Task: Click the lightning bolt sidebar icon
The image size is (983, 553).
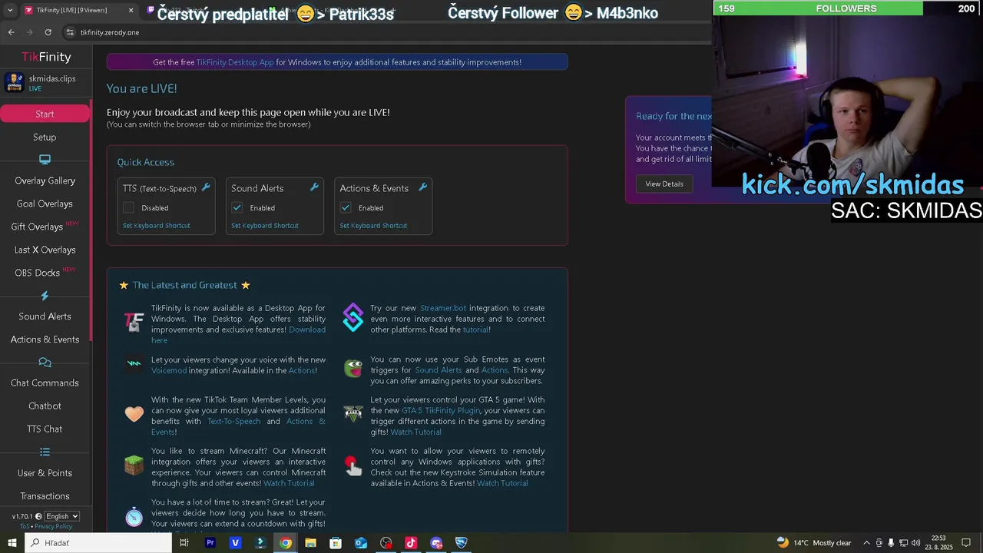Action: tap(45, 296)
